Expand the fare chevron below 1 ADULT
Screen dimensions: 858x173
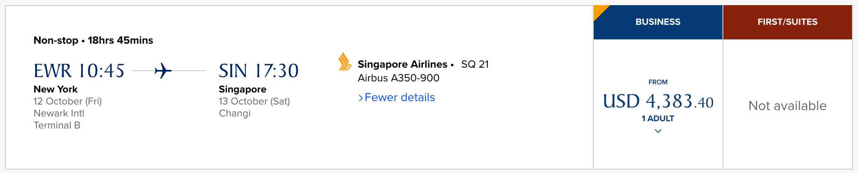[x=658, y=131]
